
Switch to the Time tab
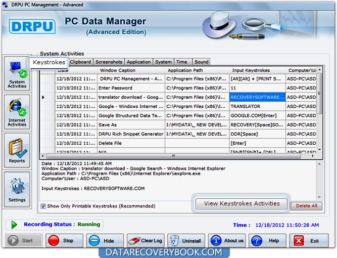[x=183, y=62]
